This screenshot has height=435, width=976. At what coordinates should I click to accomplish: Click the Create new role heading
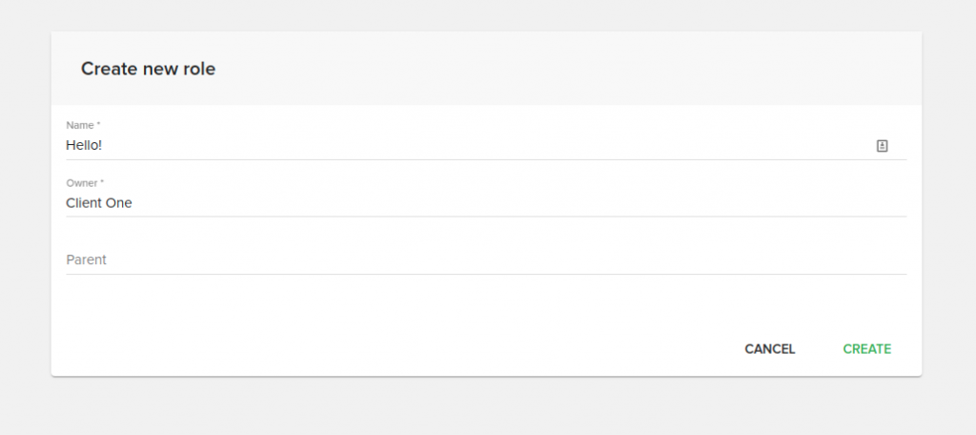(148, 69)
